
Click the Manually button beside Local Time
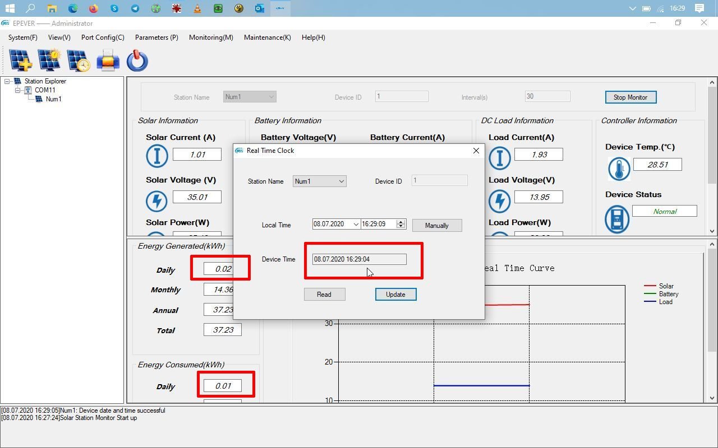tap(436, 225)
